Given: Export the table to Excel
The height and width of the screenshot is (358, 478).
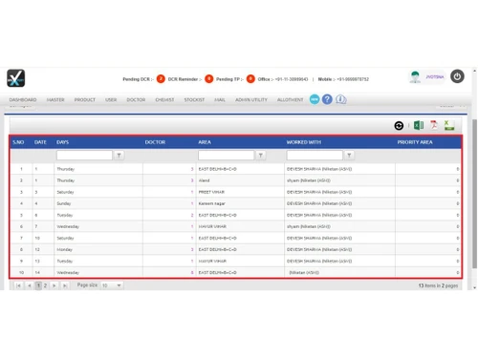Looking at the screenshot, I should pyautogui.click(x=419, y=125).
